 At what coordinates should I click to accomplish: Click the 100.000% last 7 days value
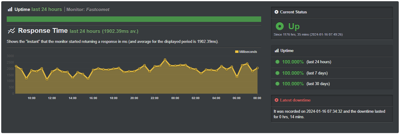tap(293, 73)
